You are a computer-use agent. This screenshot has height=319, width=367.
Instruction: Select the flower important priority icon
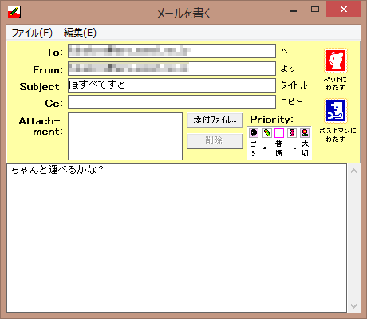(305, 132)
